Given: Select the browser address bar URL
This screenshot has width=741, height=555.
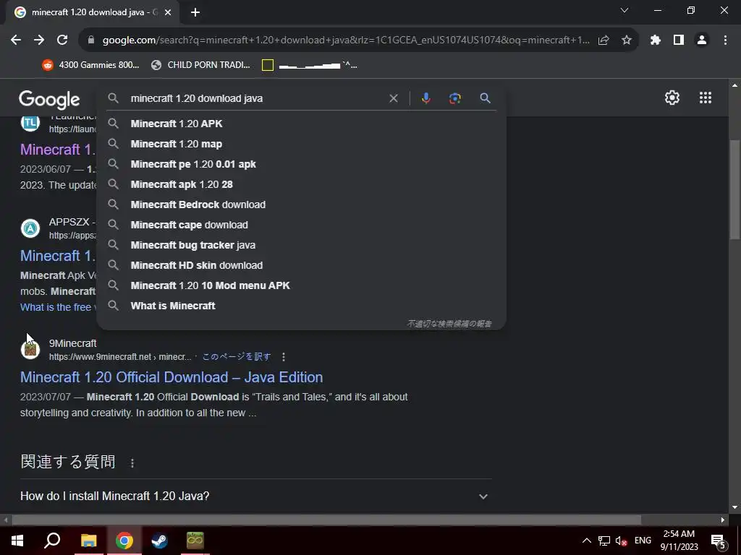Looking at the screenshot, I should (x=346, y=40).
